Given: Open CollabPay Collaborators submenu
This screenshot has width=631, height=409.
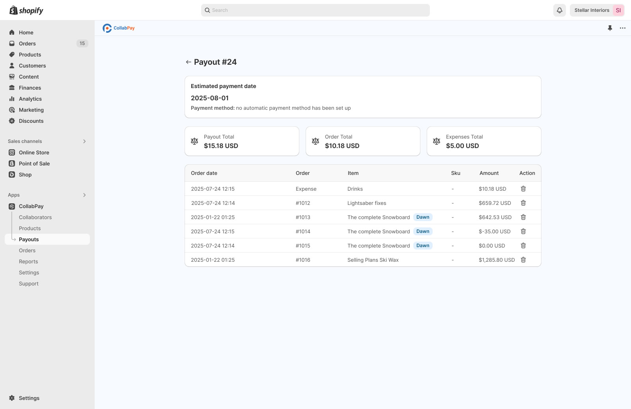Looking at the screenshot, I should 35,217.
